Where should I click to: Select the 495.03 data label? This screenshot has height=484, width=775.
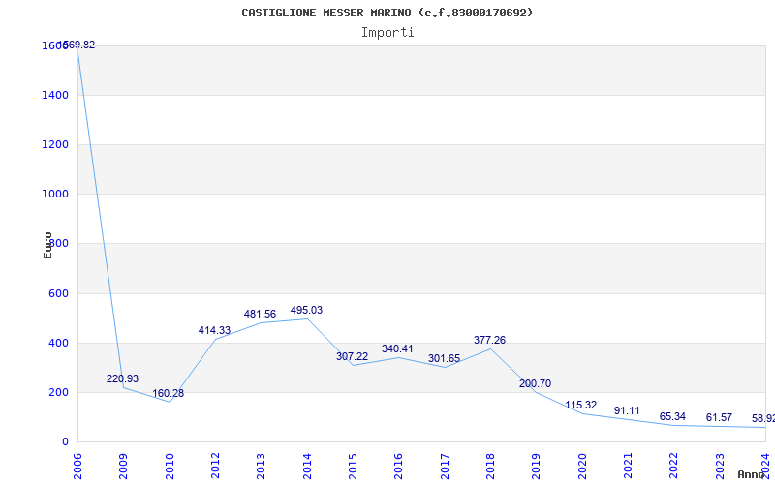[x=306, y=310]
